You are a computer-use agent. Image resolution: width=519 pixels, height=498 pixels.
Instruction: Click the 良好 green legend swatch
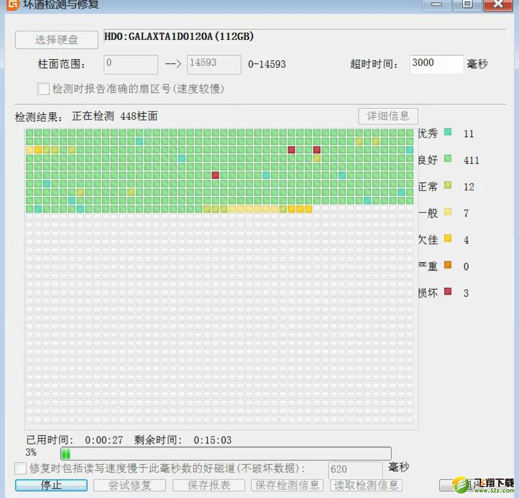(x=448, y=158)
